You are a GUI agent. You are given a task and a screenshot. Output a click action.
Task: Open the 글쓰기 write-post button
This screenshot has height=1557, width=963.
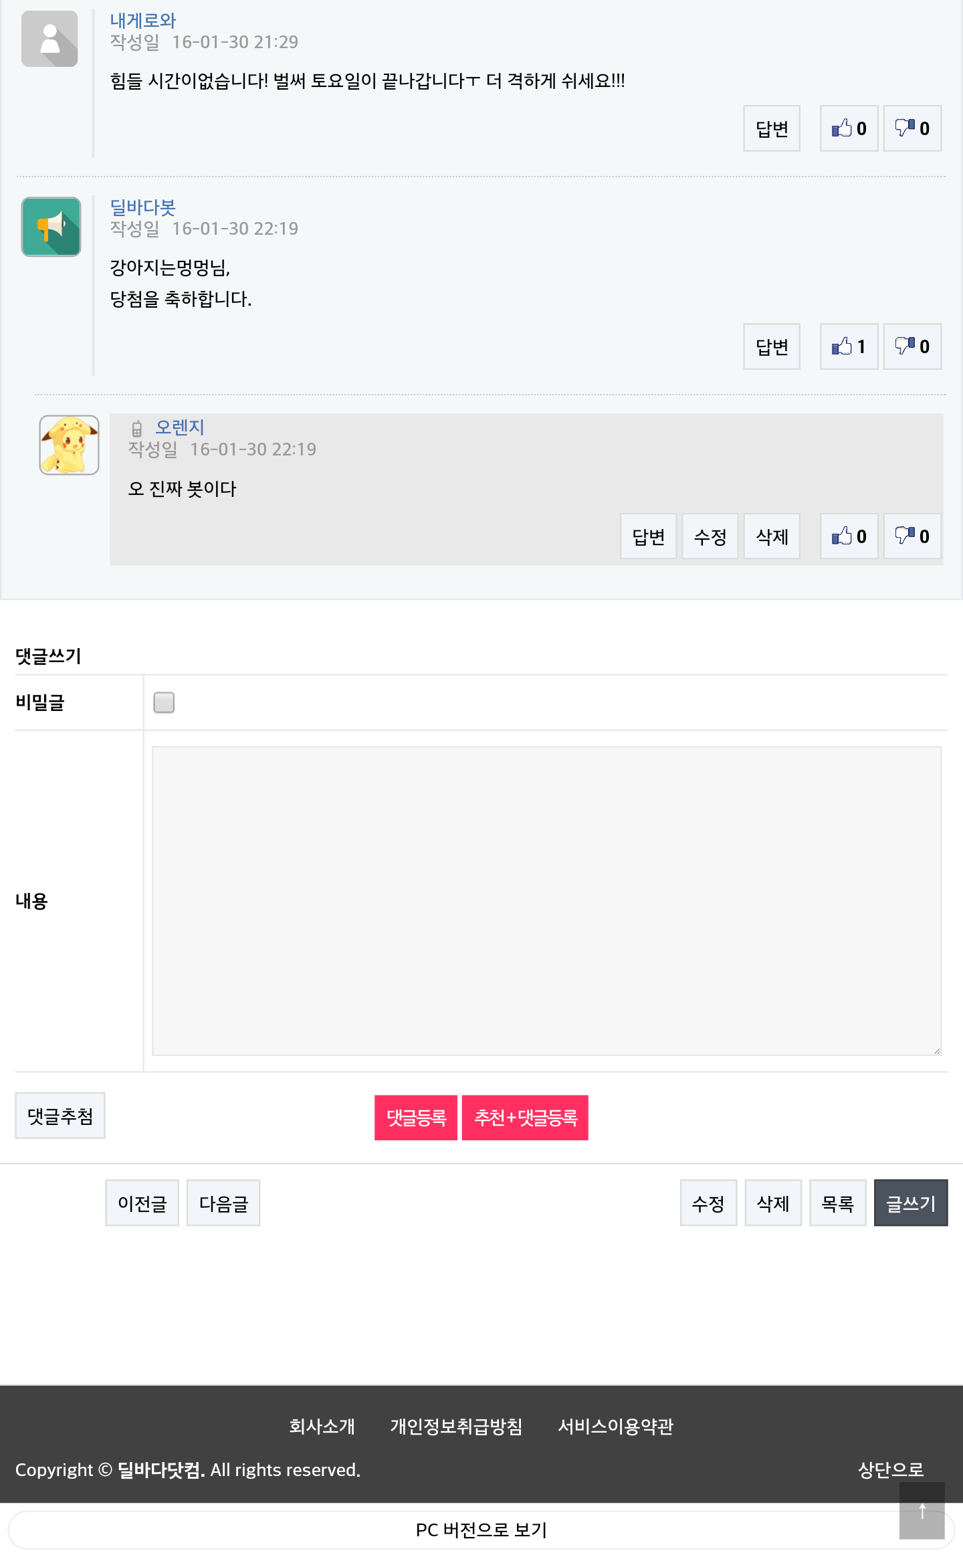coord(910,1203)
